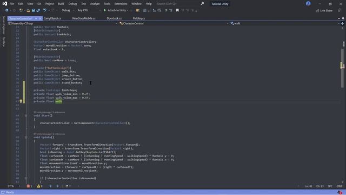Click the Open File folder icon
Screen dimensions: 346x195
pos(28,10)
